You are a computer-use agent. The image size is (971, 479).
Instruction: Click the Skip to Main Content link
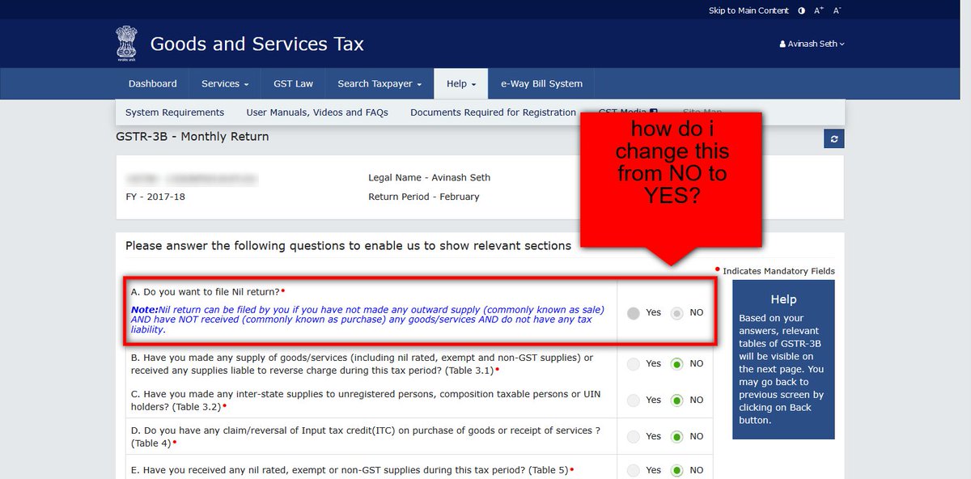click(x=748, y=11)
